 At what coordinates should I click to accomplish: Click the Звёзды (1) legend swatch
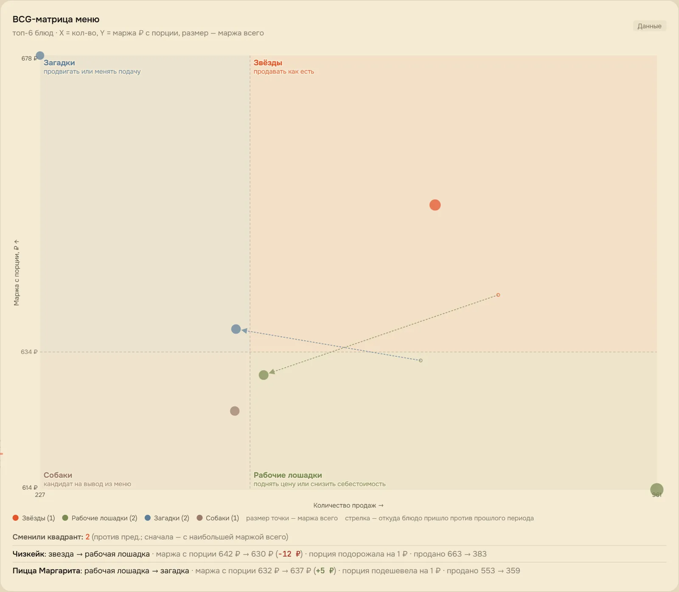[x=16, y=518]
